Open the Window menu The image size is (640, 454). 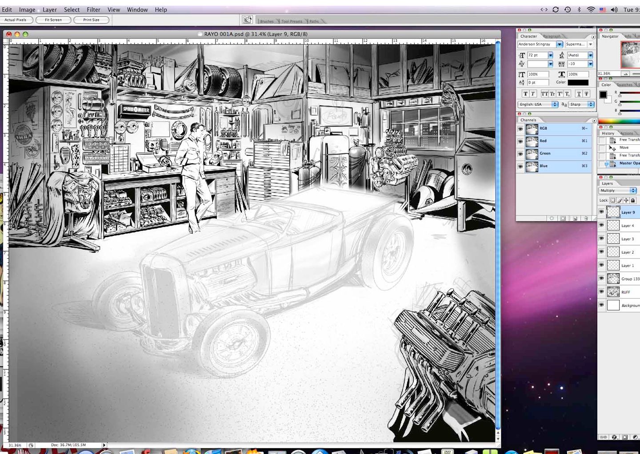(137, 9)
